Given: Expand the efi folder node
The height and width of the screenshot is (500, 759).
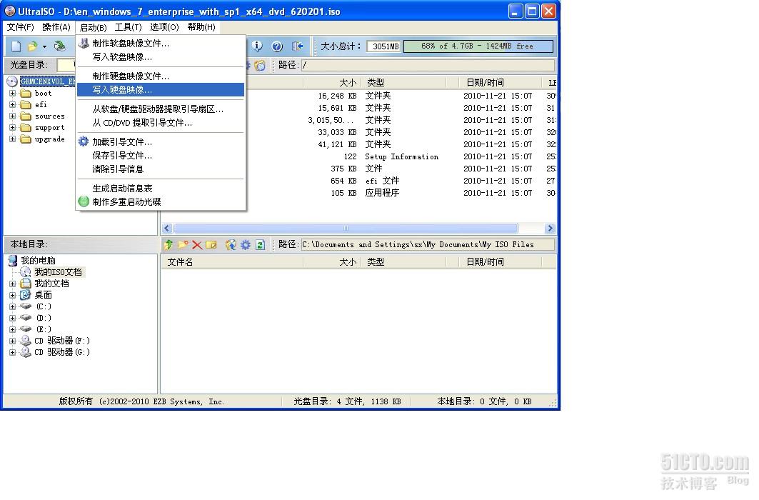Looking at the screenshot, I should [x=13, y=104].
